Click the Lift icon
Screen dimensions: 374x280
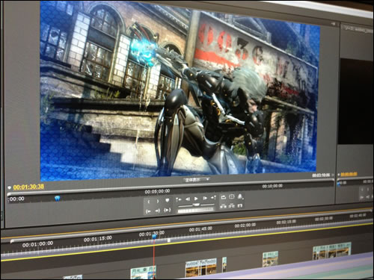(x=224, y=197)
